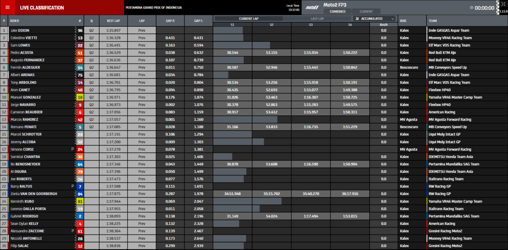Click best lap time 1:35.897
Screen dimensions: 508x250
click(x=113, y=30)
